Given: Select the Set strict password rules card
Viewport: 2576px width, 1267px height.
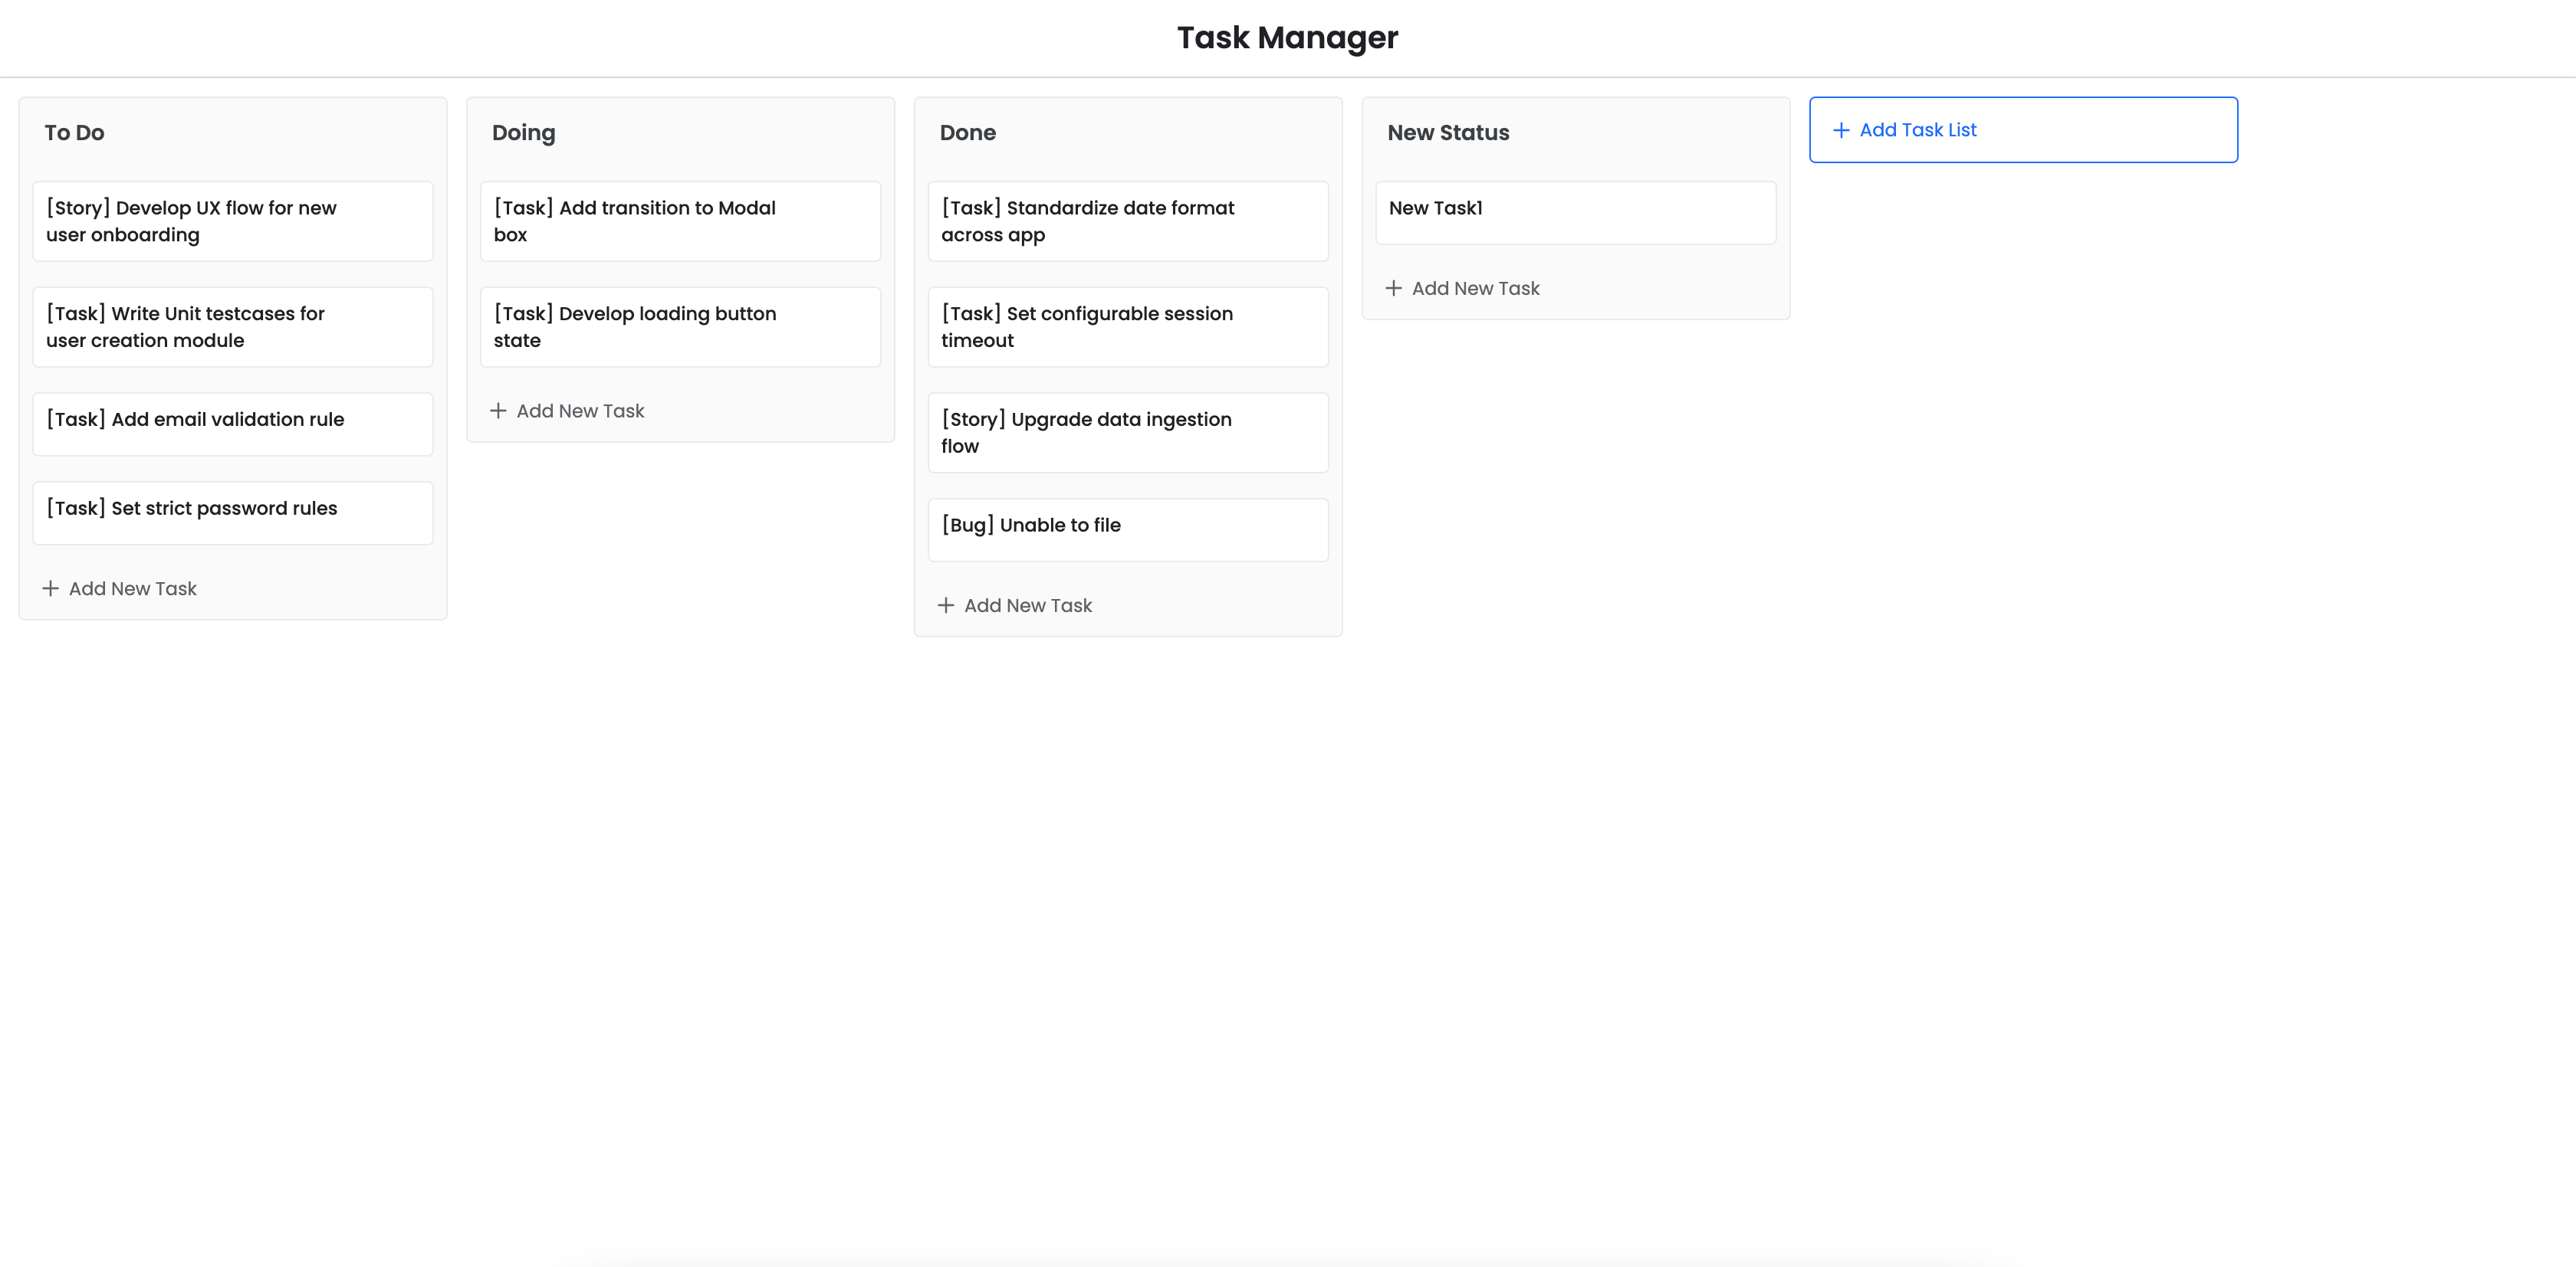Looking at the screenshot, I should pyautogui.click(x=232, y=512).
